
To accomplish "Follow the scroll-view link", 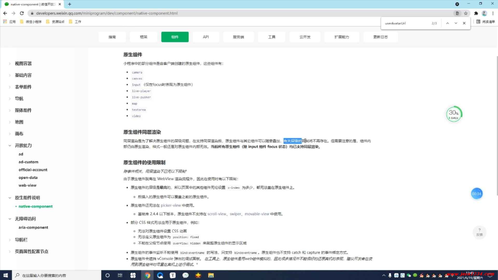I will tap(217, 214).
